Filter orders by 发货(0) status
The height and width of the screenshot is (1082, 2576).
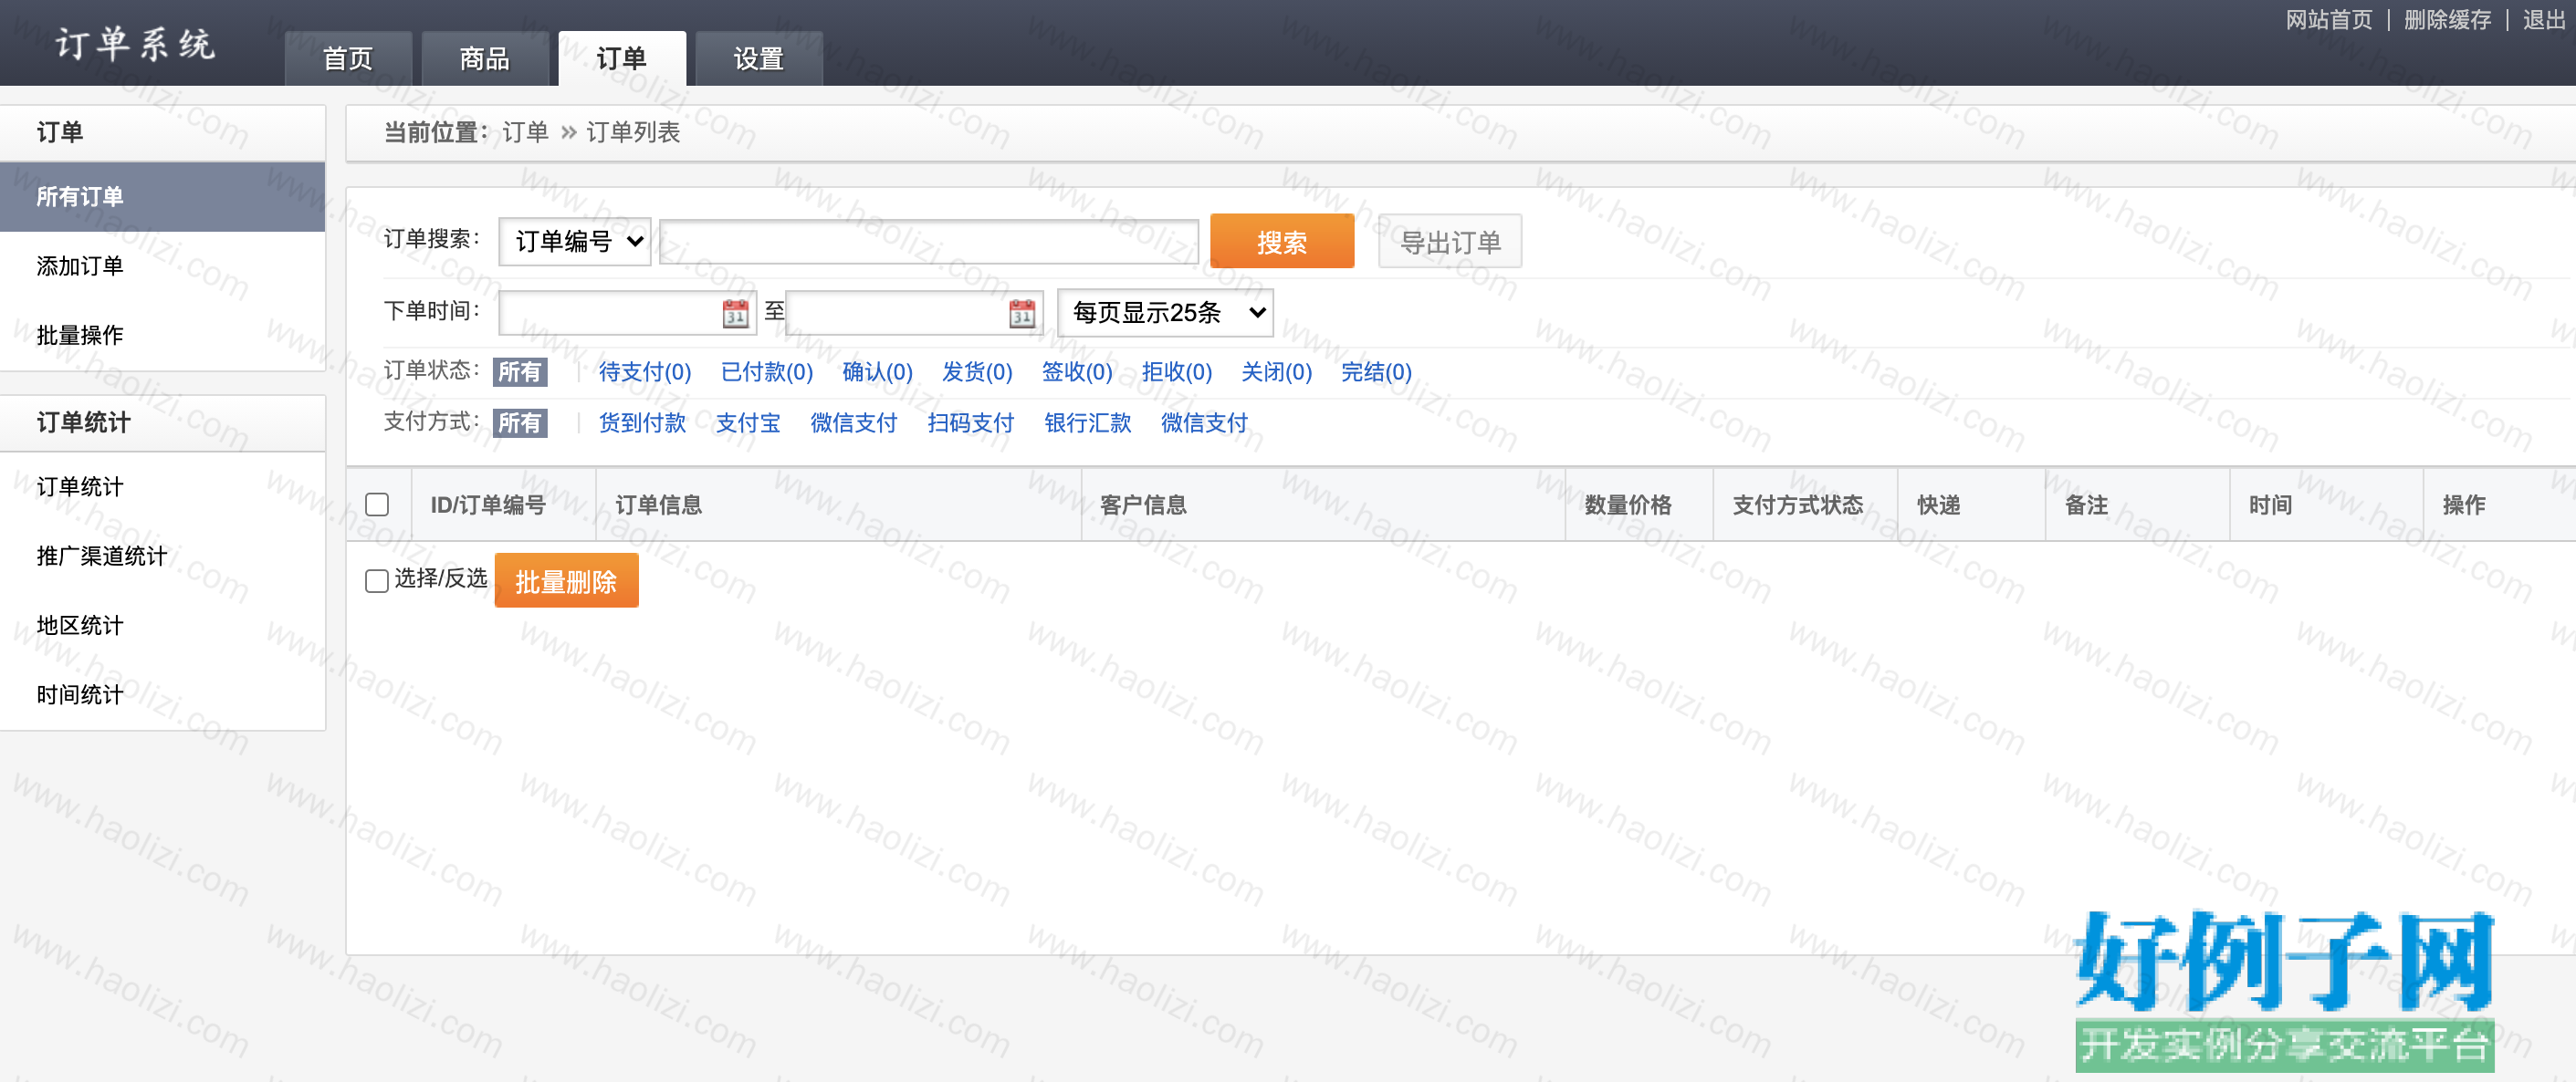click(x=977, y=371)
